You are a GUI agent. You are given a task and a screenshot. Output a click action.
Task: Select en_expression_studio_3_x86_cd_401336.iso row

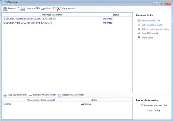(x=67, y=19)
